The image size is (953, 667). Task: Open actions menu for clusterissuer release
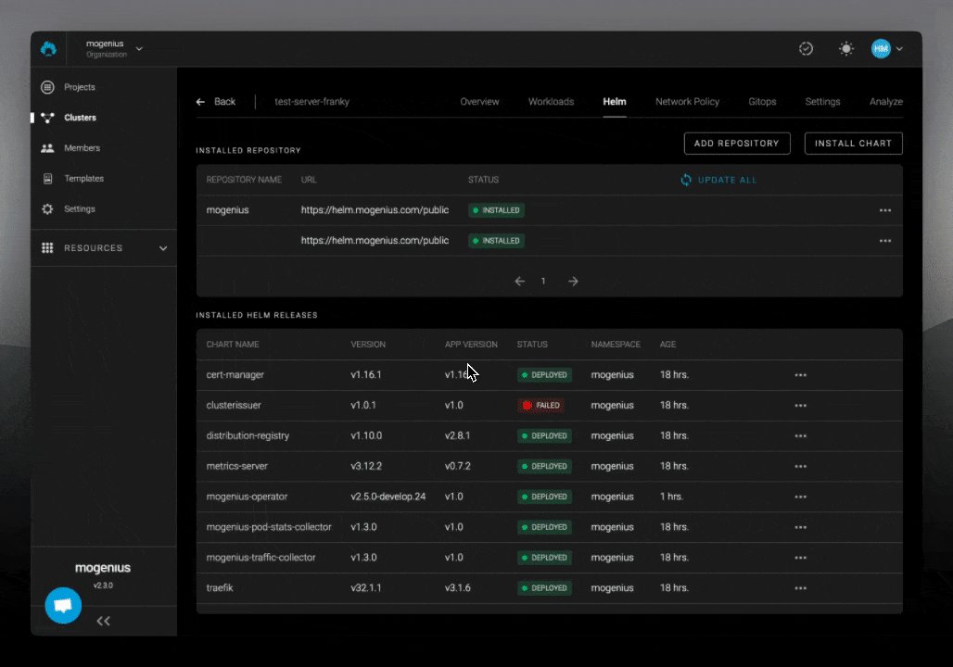(800, 405)
